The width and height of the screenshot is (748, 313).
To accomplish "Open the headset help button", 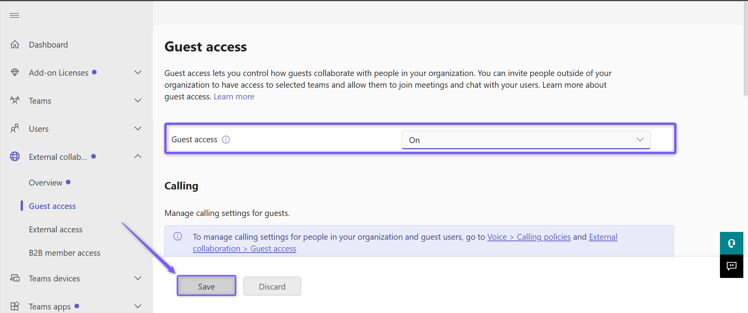I will click(x=731, y=244).
